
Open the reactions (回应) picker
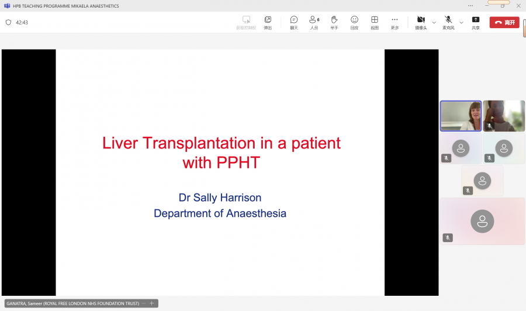(x=354, y=22)
